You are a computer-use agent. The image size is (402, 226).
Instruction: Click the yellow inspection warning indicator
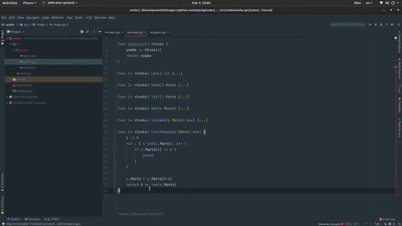point(396,38)
